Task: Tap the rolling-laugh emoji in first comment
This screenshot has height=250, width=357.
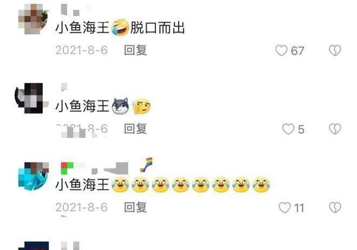Action: 120,28
